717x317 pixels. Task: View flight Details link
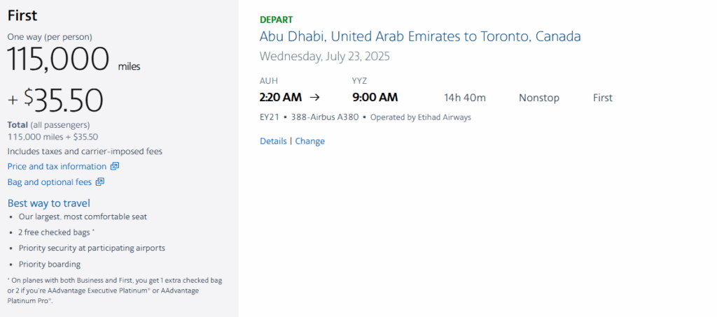click(273, 141)
